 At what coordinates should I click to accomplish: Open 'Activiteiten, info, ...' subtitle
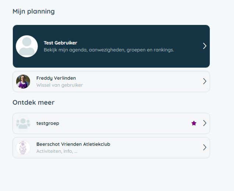[x=57, y=151]
